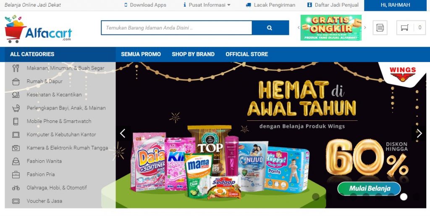Show previous slide in main banner carousel
The image size is (430, 216).
point(123,133)
